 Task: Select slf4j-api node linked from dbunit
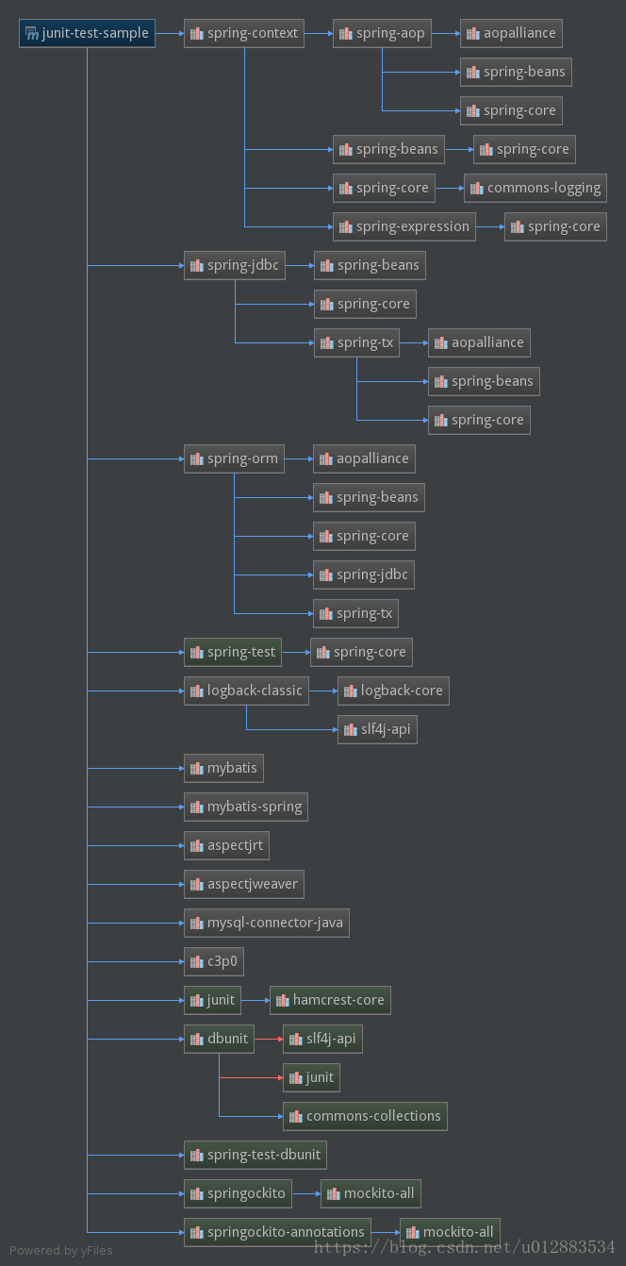pyautogui.click(x=322, y=1039)
